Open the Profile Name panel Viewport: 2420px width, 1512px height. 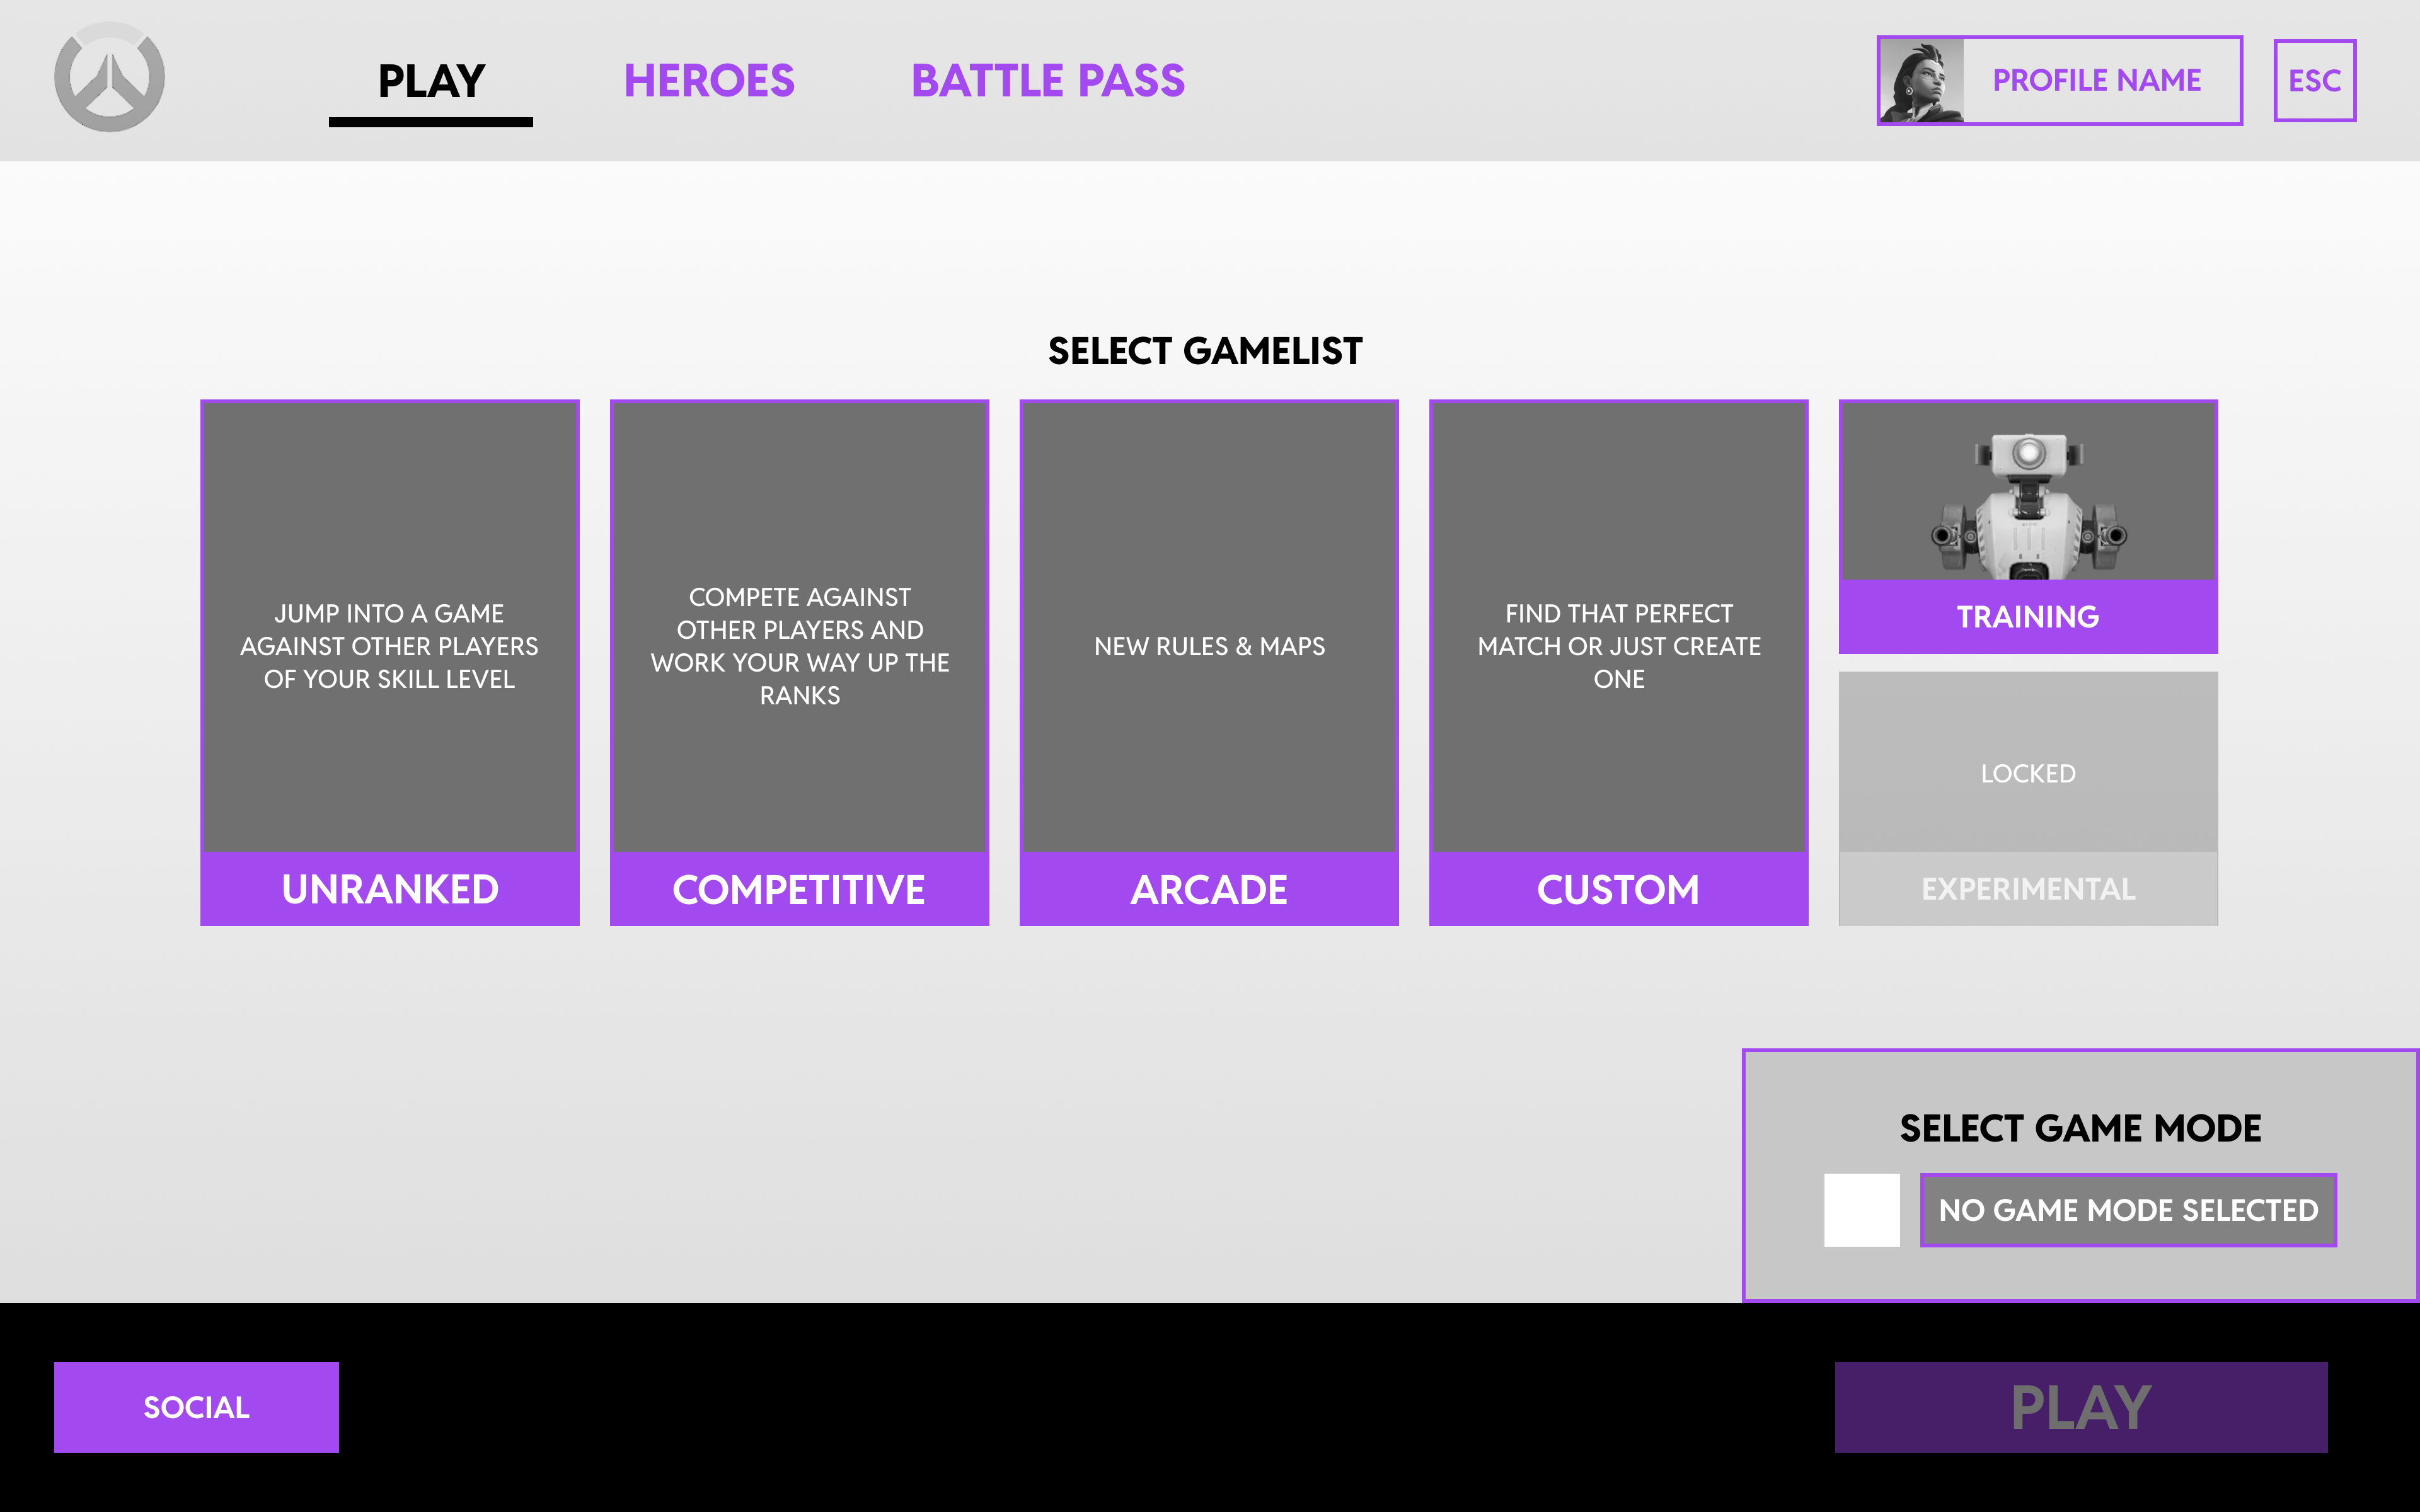tap(2096, 81)
